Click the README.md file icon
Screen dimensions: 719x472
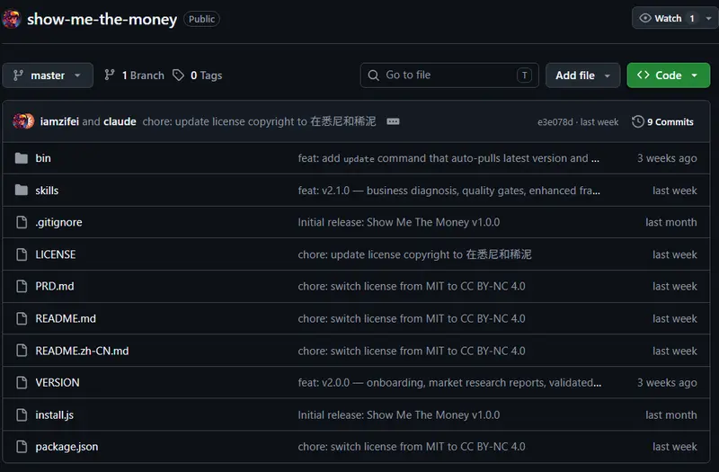[x=22, y=318]
